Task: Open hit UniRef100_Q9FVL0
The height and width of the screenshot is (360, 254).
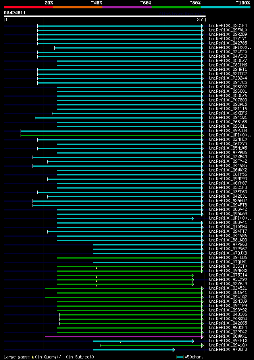Action: point(228,30)
